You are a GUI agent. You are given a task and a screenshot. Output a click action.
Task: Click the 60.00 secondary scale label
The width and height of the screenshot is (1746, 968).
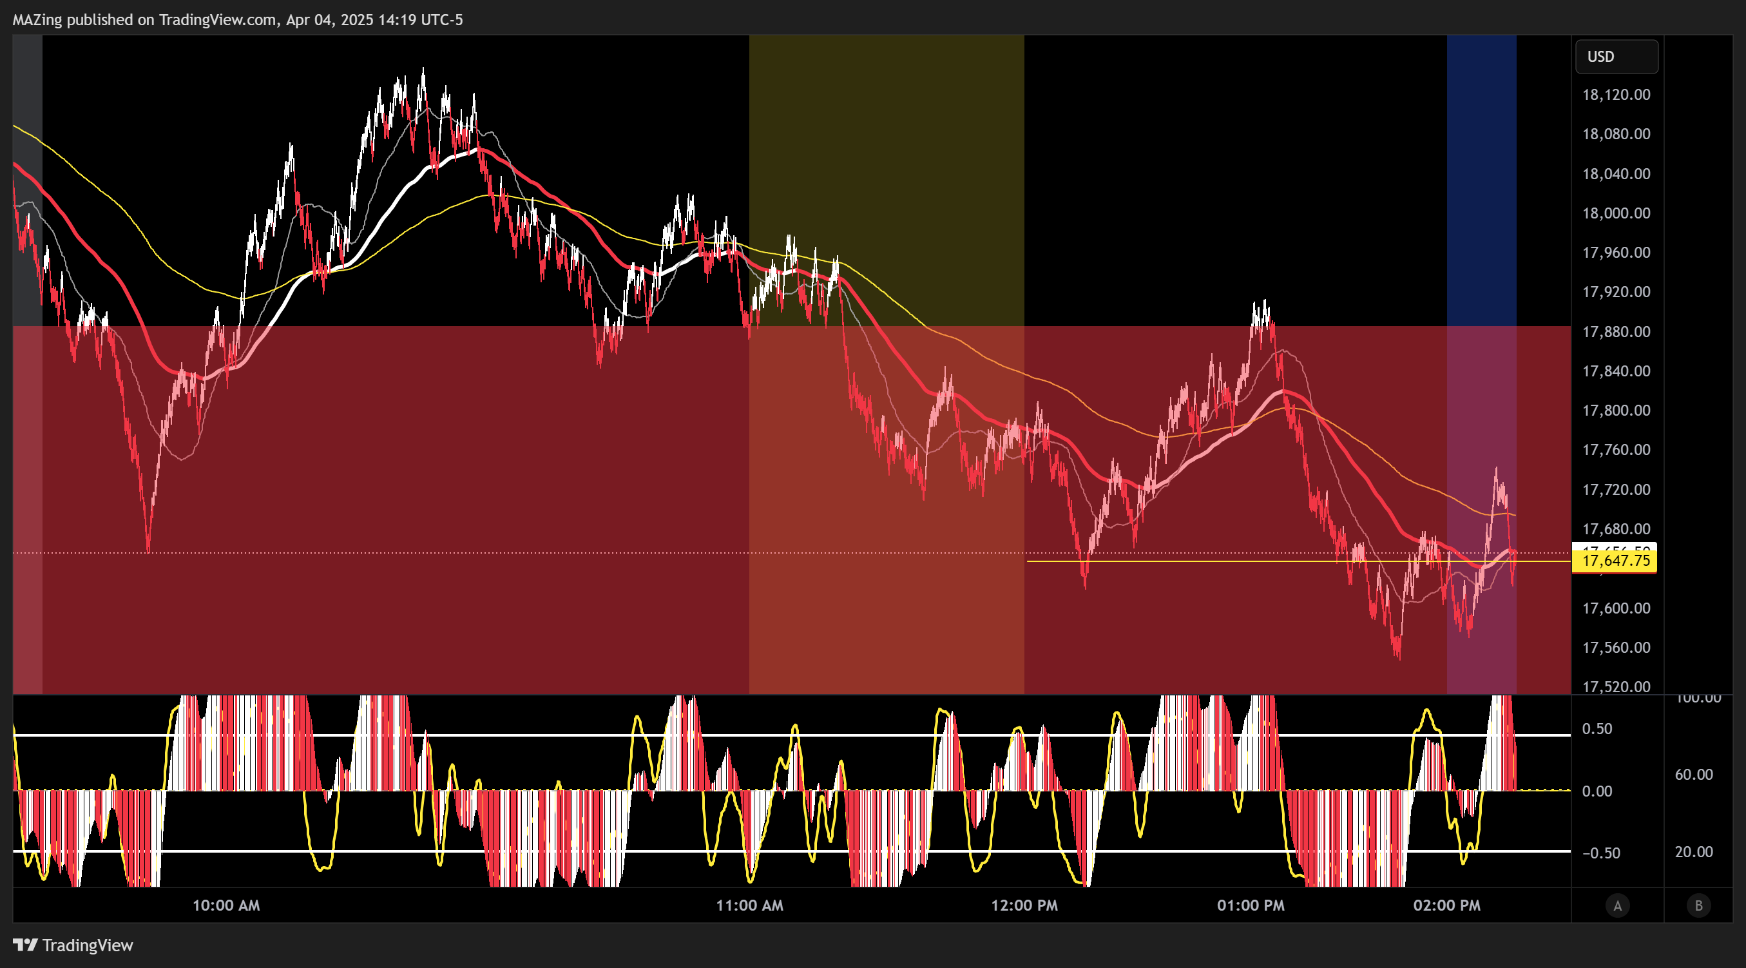tap(1693, 774)
